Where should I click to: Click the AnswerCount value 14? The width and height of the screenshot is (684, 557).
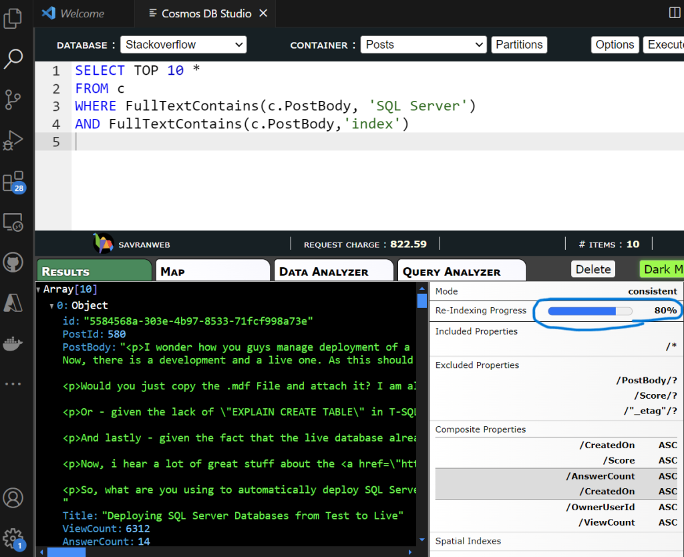coord(144,541)
